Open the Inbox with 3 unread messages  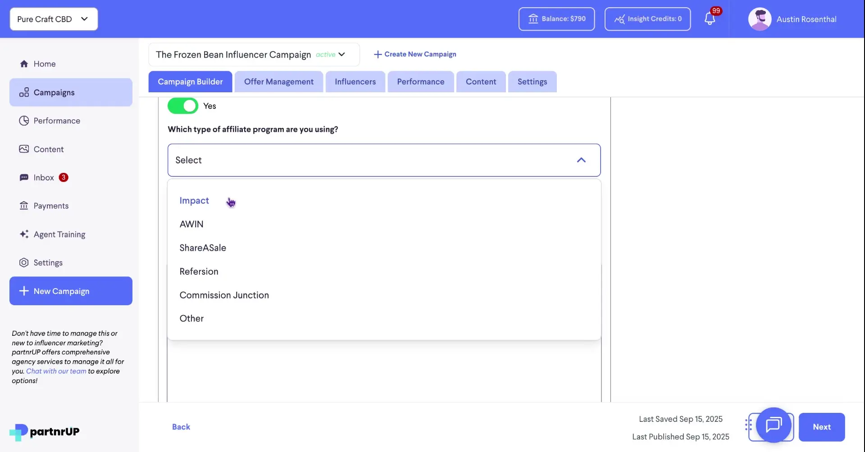coord(44,177)
